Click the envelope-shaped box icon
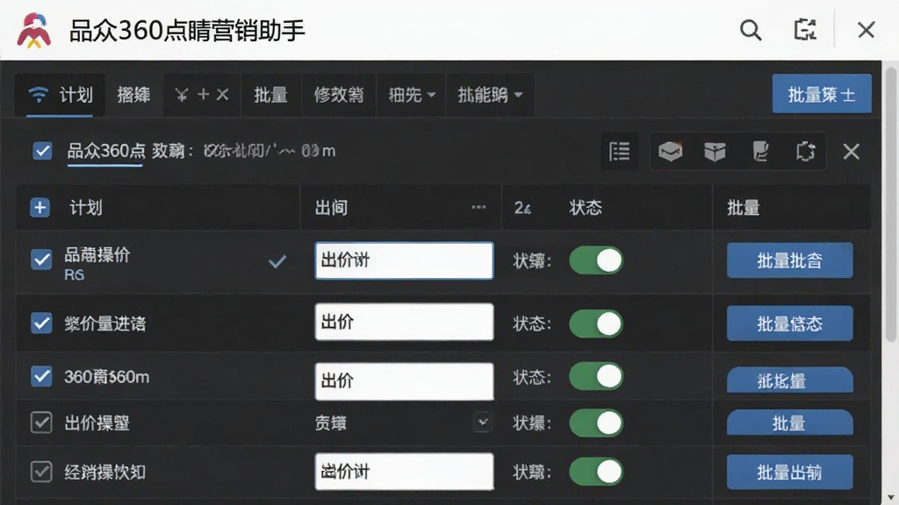This screenshot has height=505, width=899. pos(670,152)
